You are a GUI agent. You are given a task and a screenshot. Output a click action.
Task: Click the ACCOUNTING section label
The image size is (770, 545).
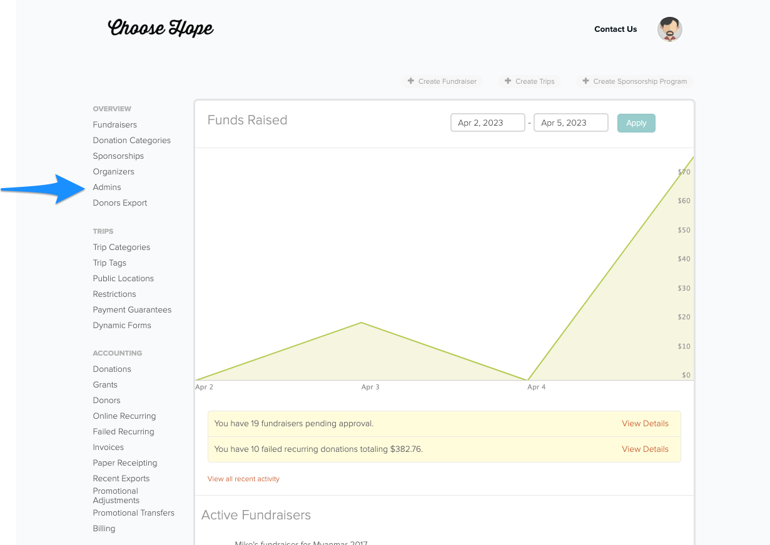pos(118,353)
